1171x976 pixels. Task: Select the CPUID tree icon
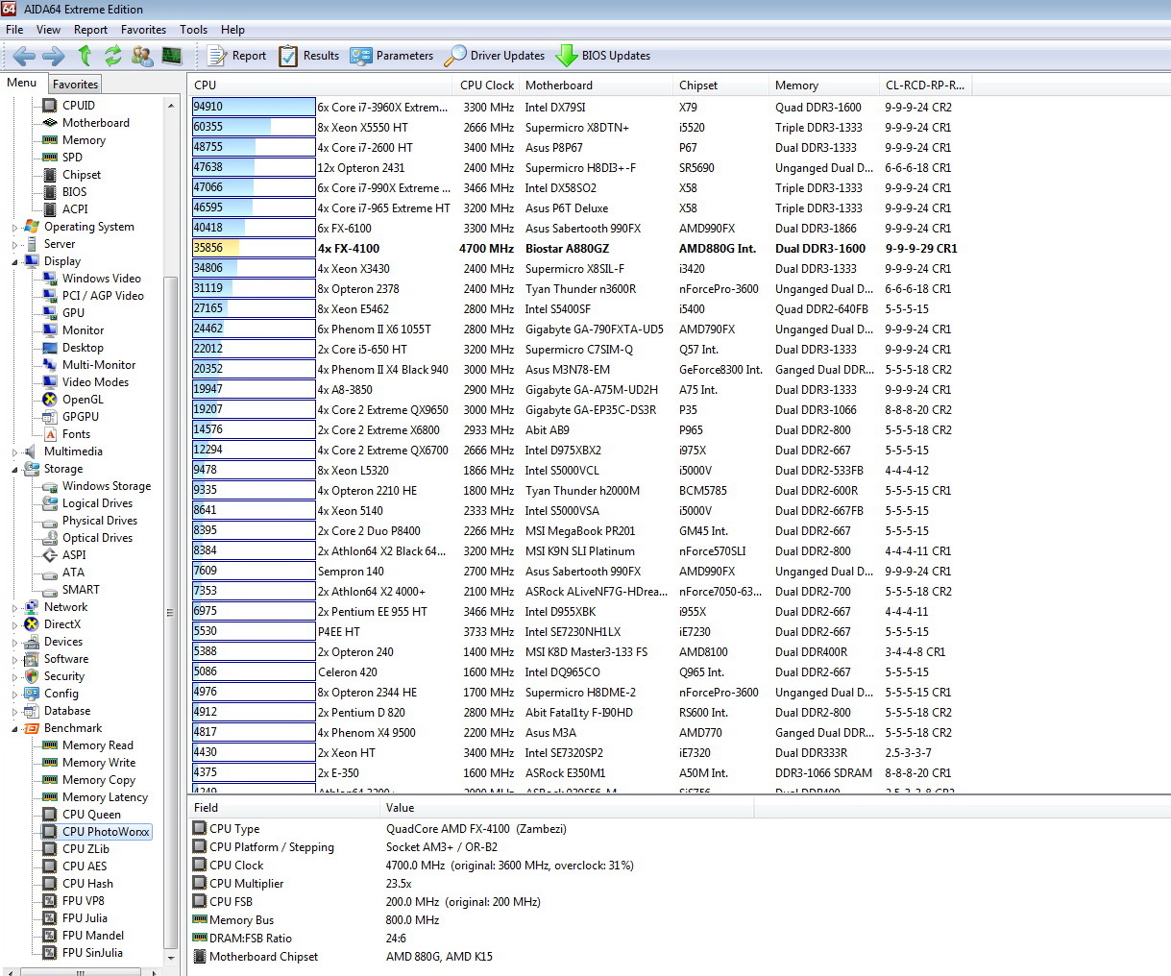50,106
